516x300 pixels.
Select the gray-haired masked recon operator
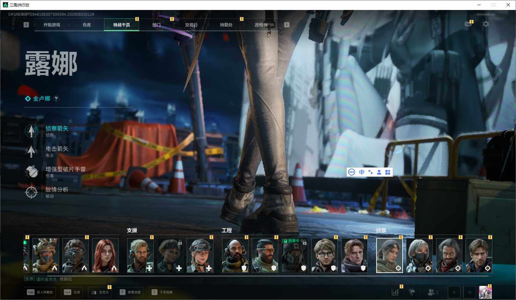[x=419, y=255]
